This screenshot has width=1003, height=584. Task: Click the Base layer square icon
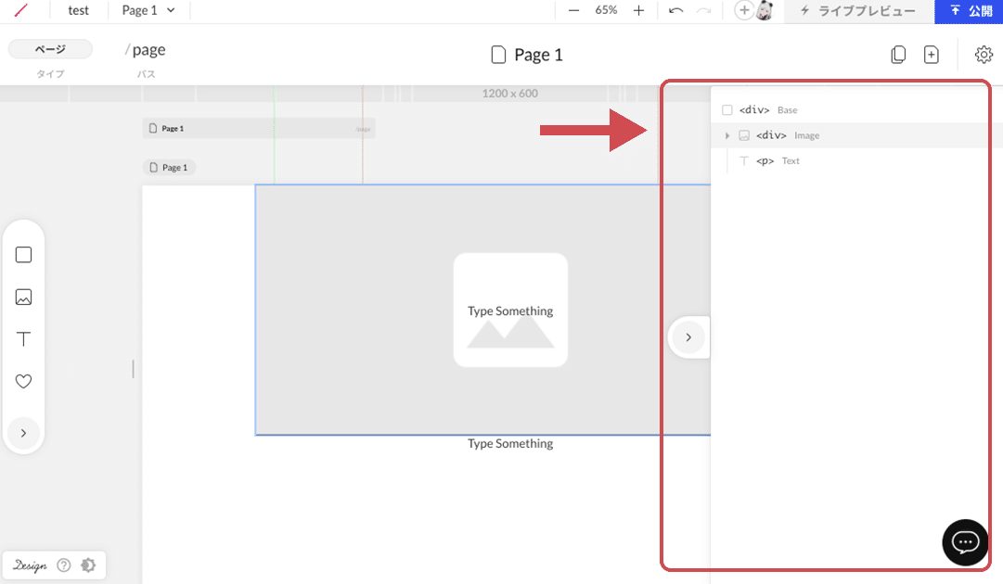(x=727, y=110)
